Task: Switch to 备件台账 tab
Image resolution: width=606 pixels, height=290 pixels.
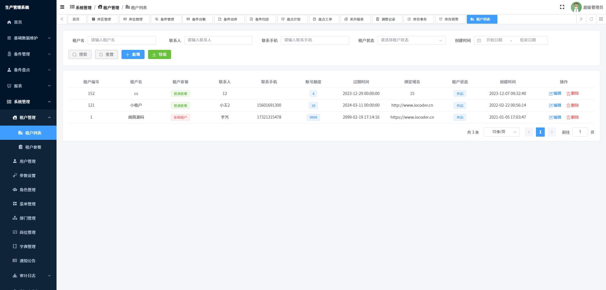Action: (x=198, y=19)
